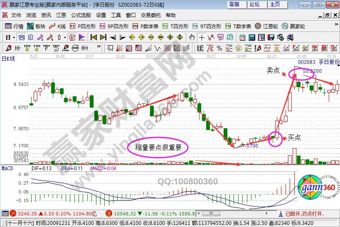Toggle the P四方形 square chart
340x227 pixels.
(82, 26)
